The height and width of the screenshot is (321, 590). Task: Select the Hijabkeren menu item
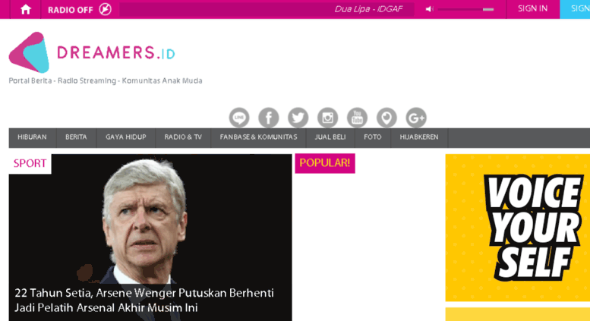click(419, 137)
